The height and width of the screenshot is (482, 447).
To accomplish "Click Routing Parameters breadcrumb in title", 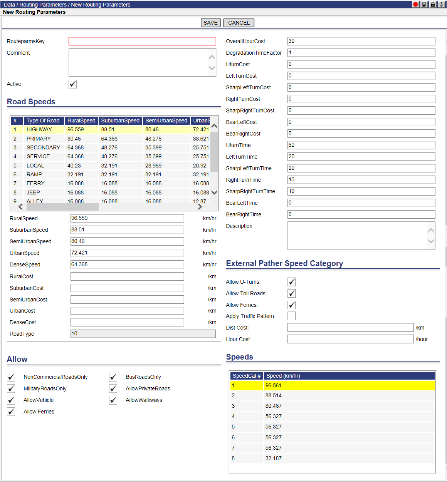I will [43, 5].
